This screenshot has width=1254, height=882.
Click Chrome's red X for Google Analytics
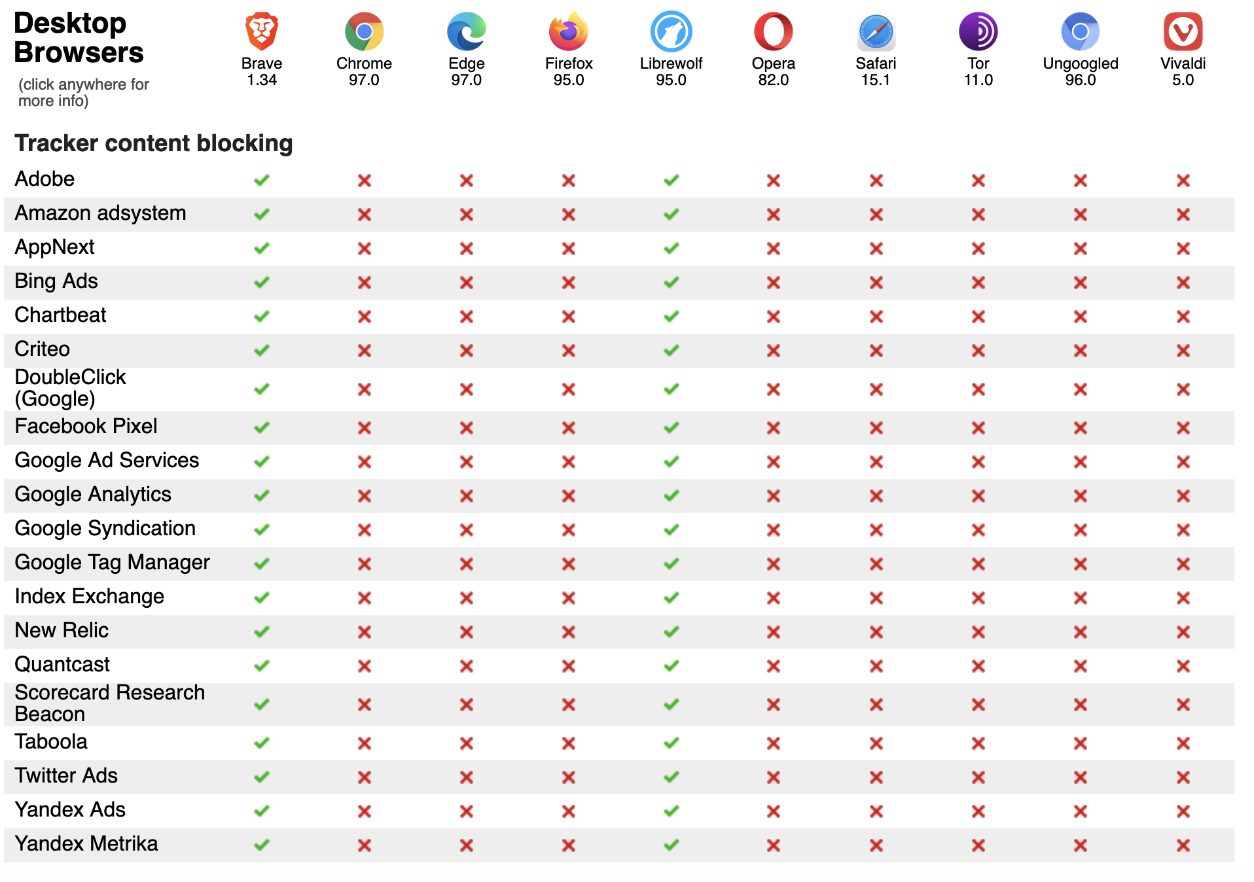364,496
